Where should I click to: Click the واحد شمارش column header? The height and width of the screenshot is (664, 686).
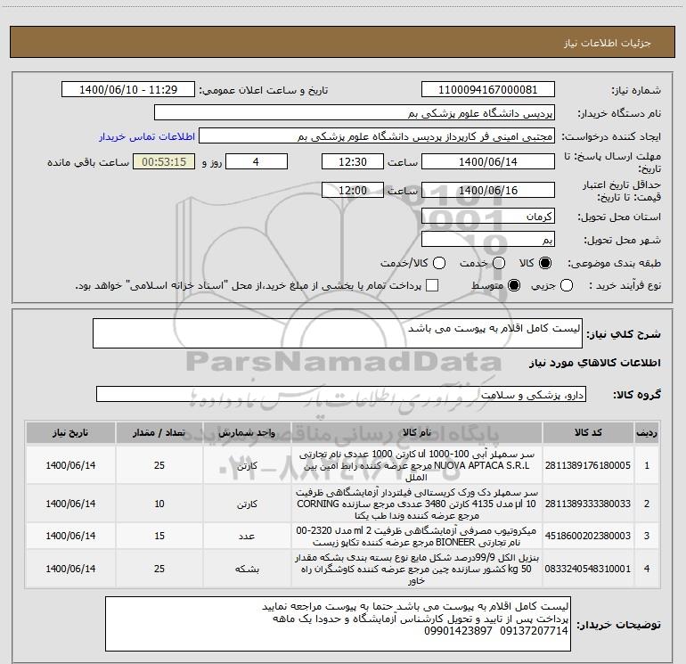click(x=247, y=432)
